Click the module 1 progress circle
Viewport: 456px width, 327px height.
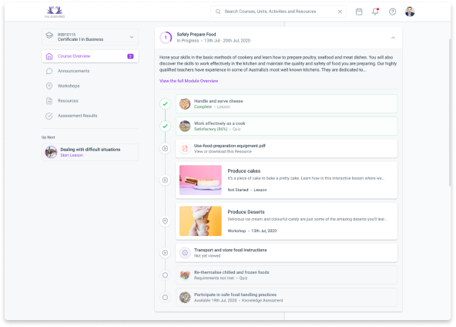tap(166, 38)
